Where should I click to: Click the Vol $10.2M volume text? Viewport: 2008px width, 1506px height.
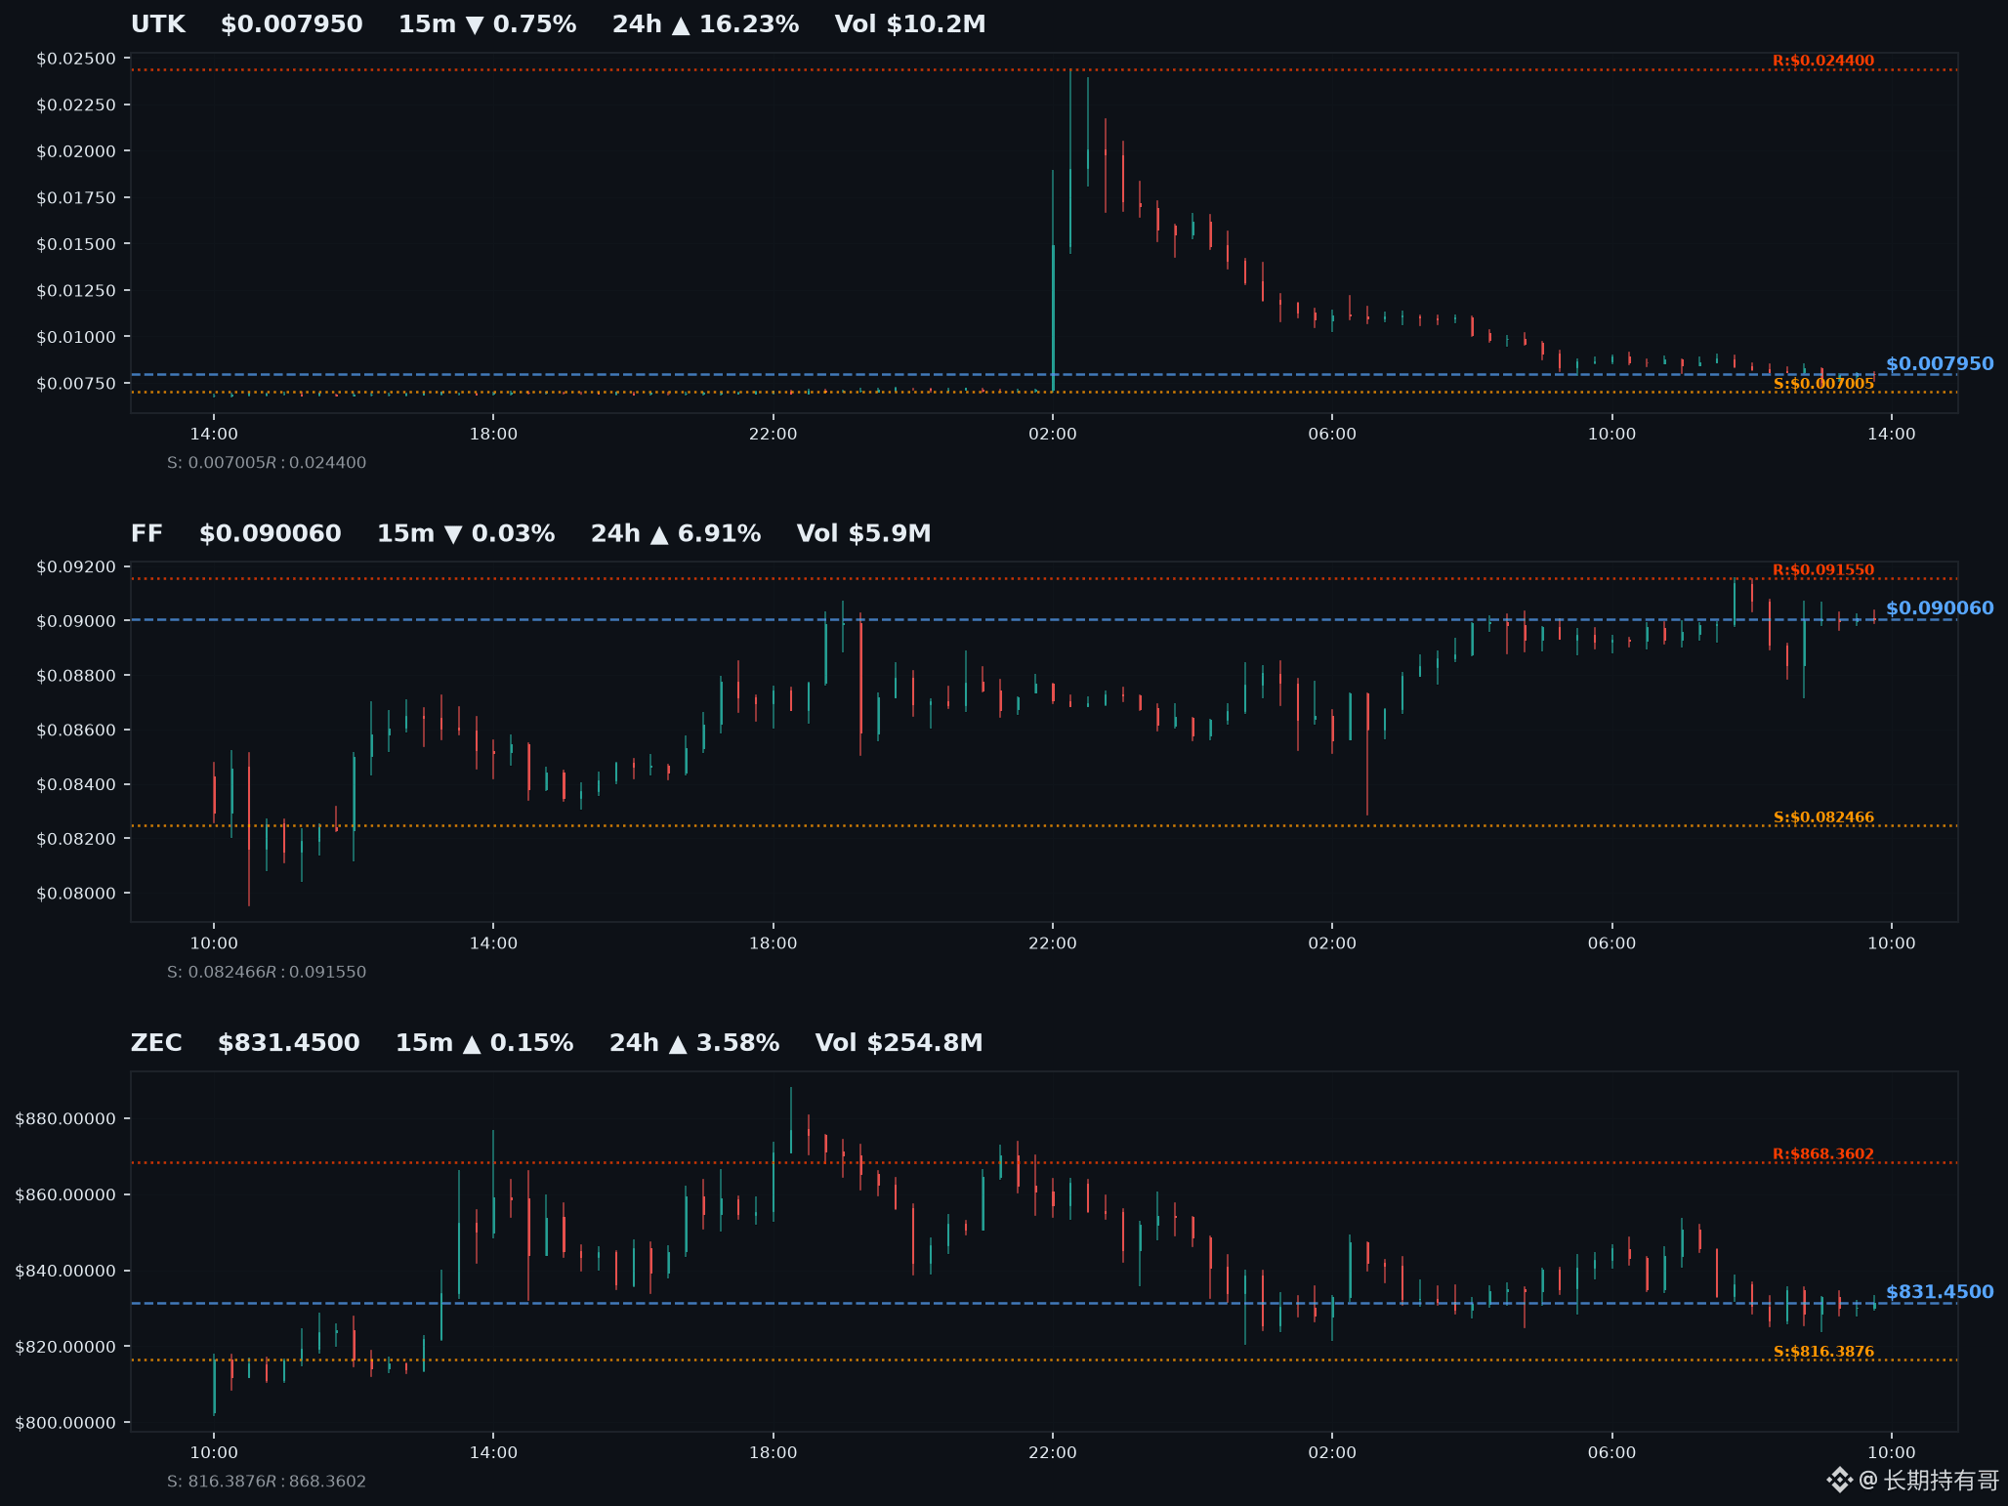pos(910,24)
